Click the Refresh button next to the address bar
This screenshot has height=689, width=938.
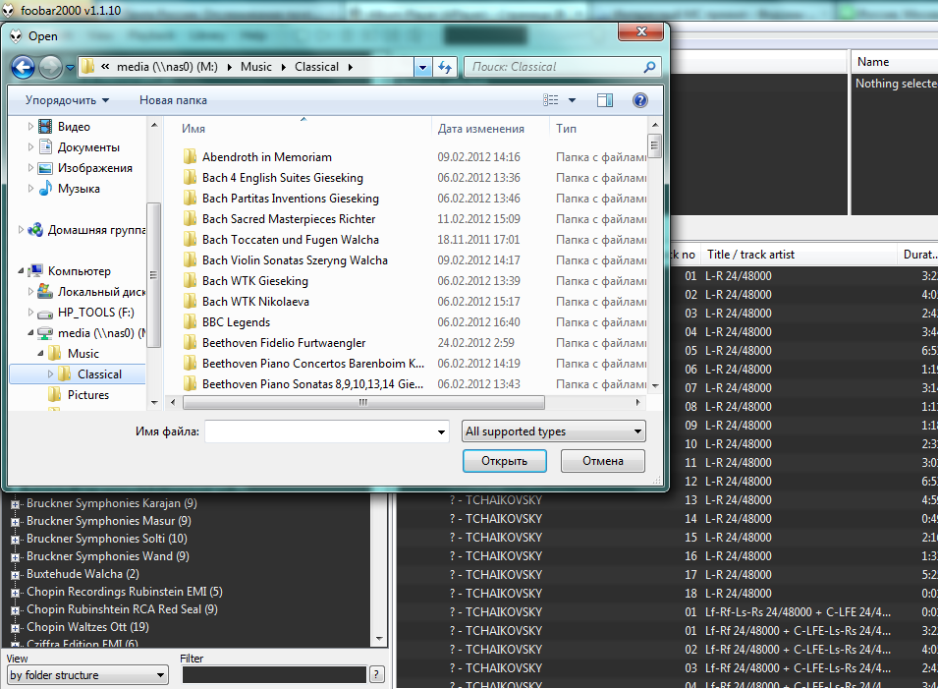click(x=445, y=67)
